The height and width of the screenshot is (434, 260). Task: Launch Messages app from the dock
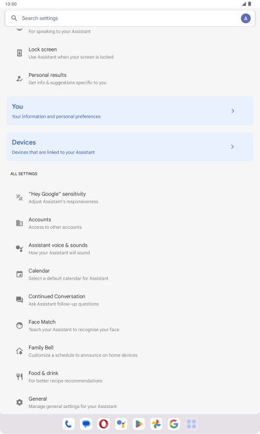point(86,423)
